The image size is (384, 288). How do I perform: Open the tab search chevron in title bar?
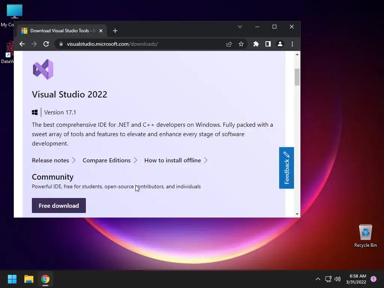point(240,27)
